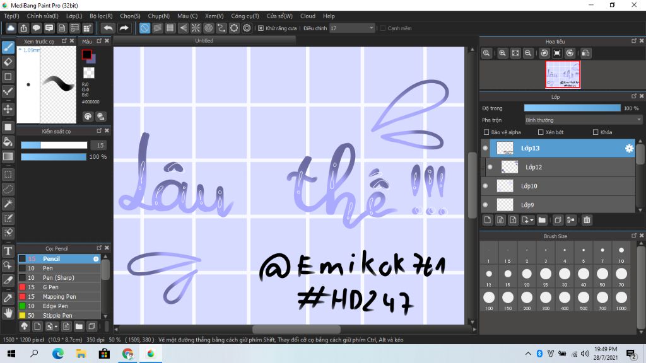Open Windows Start menu

pos(11,354)
